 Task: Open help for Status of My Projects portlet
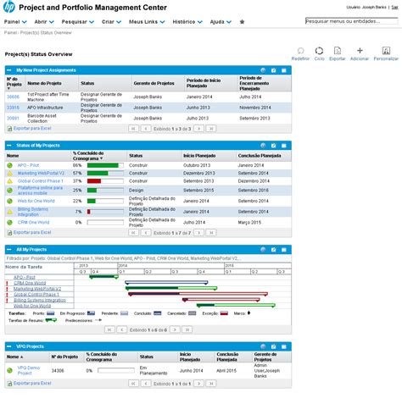pyautogui.click(x=263, y=146)
